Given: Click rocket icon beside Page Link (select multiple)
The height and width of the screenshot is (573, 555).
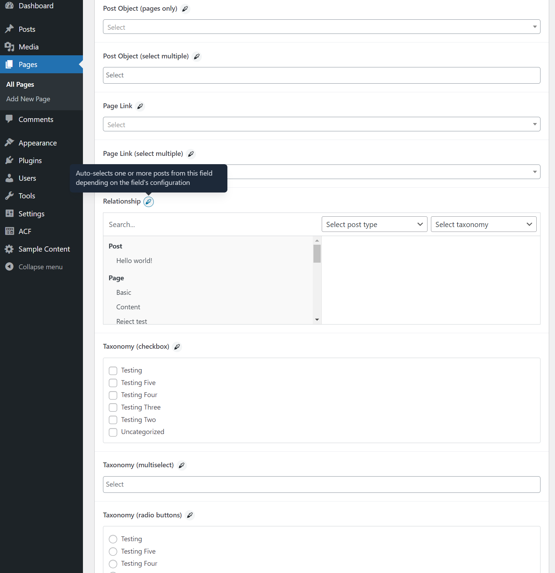Looking at the screenshot, I should 191,154.
